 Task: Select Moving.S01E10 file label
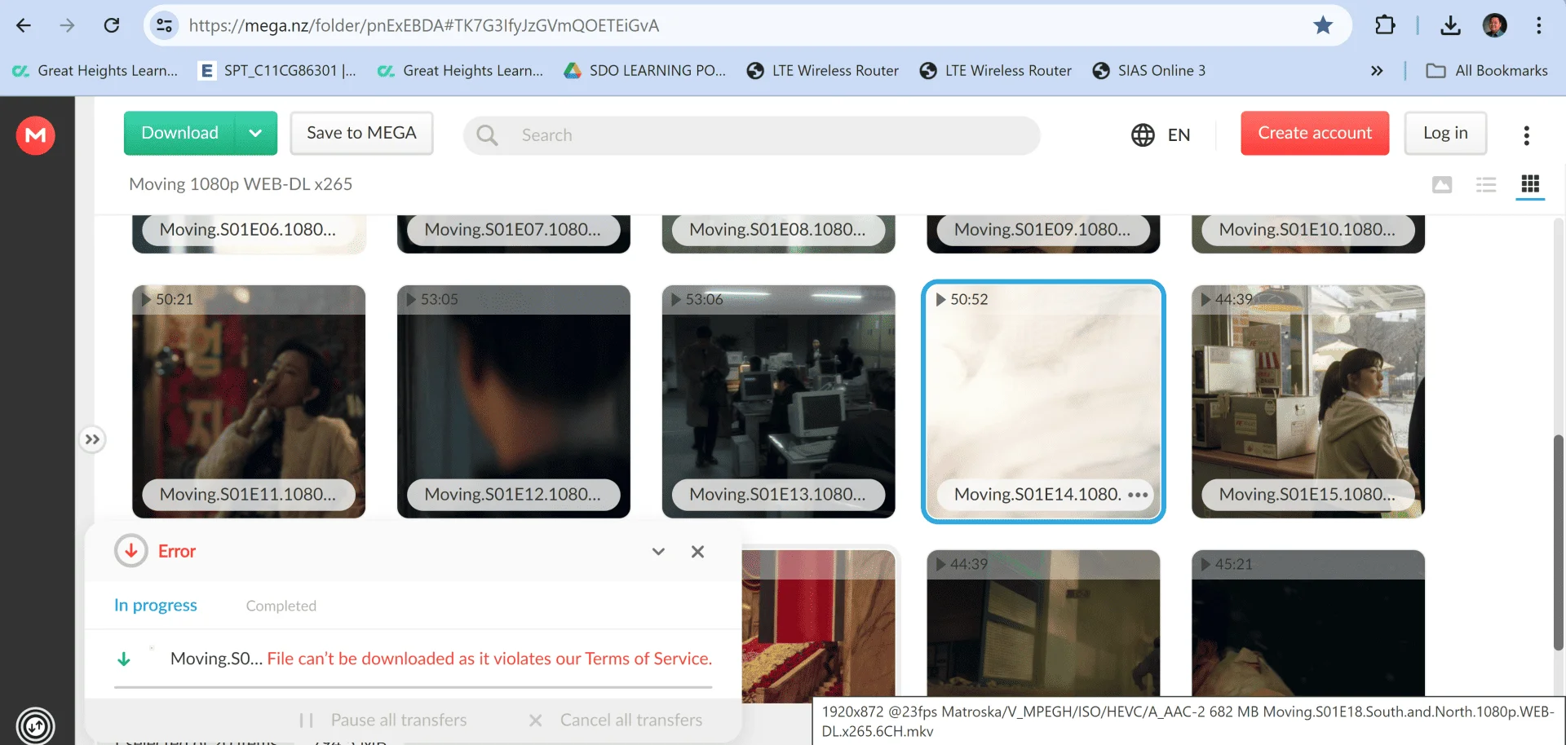coord(1307,230)
